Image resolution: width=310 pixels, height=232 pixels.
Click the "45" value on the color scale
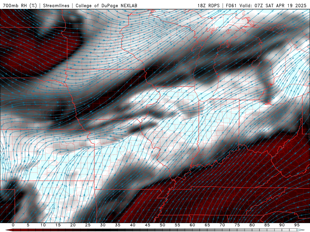[x=148, y=225]
